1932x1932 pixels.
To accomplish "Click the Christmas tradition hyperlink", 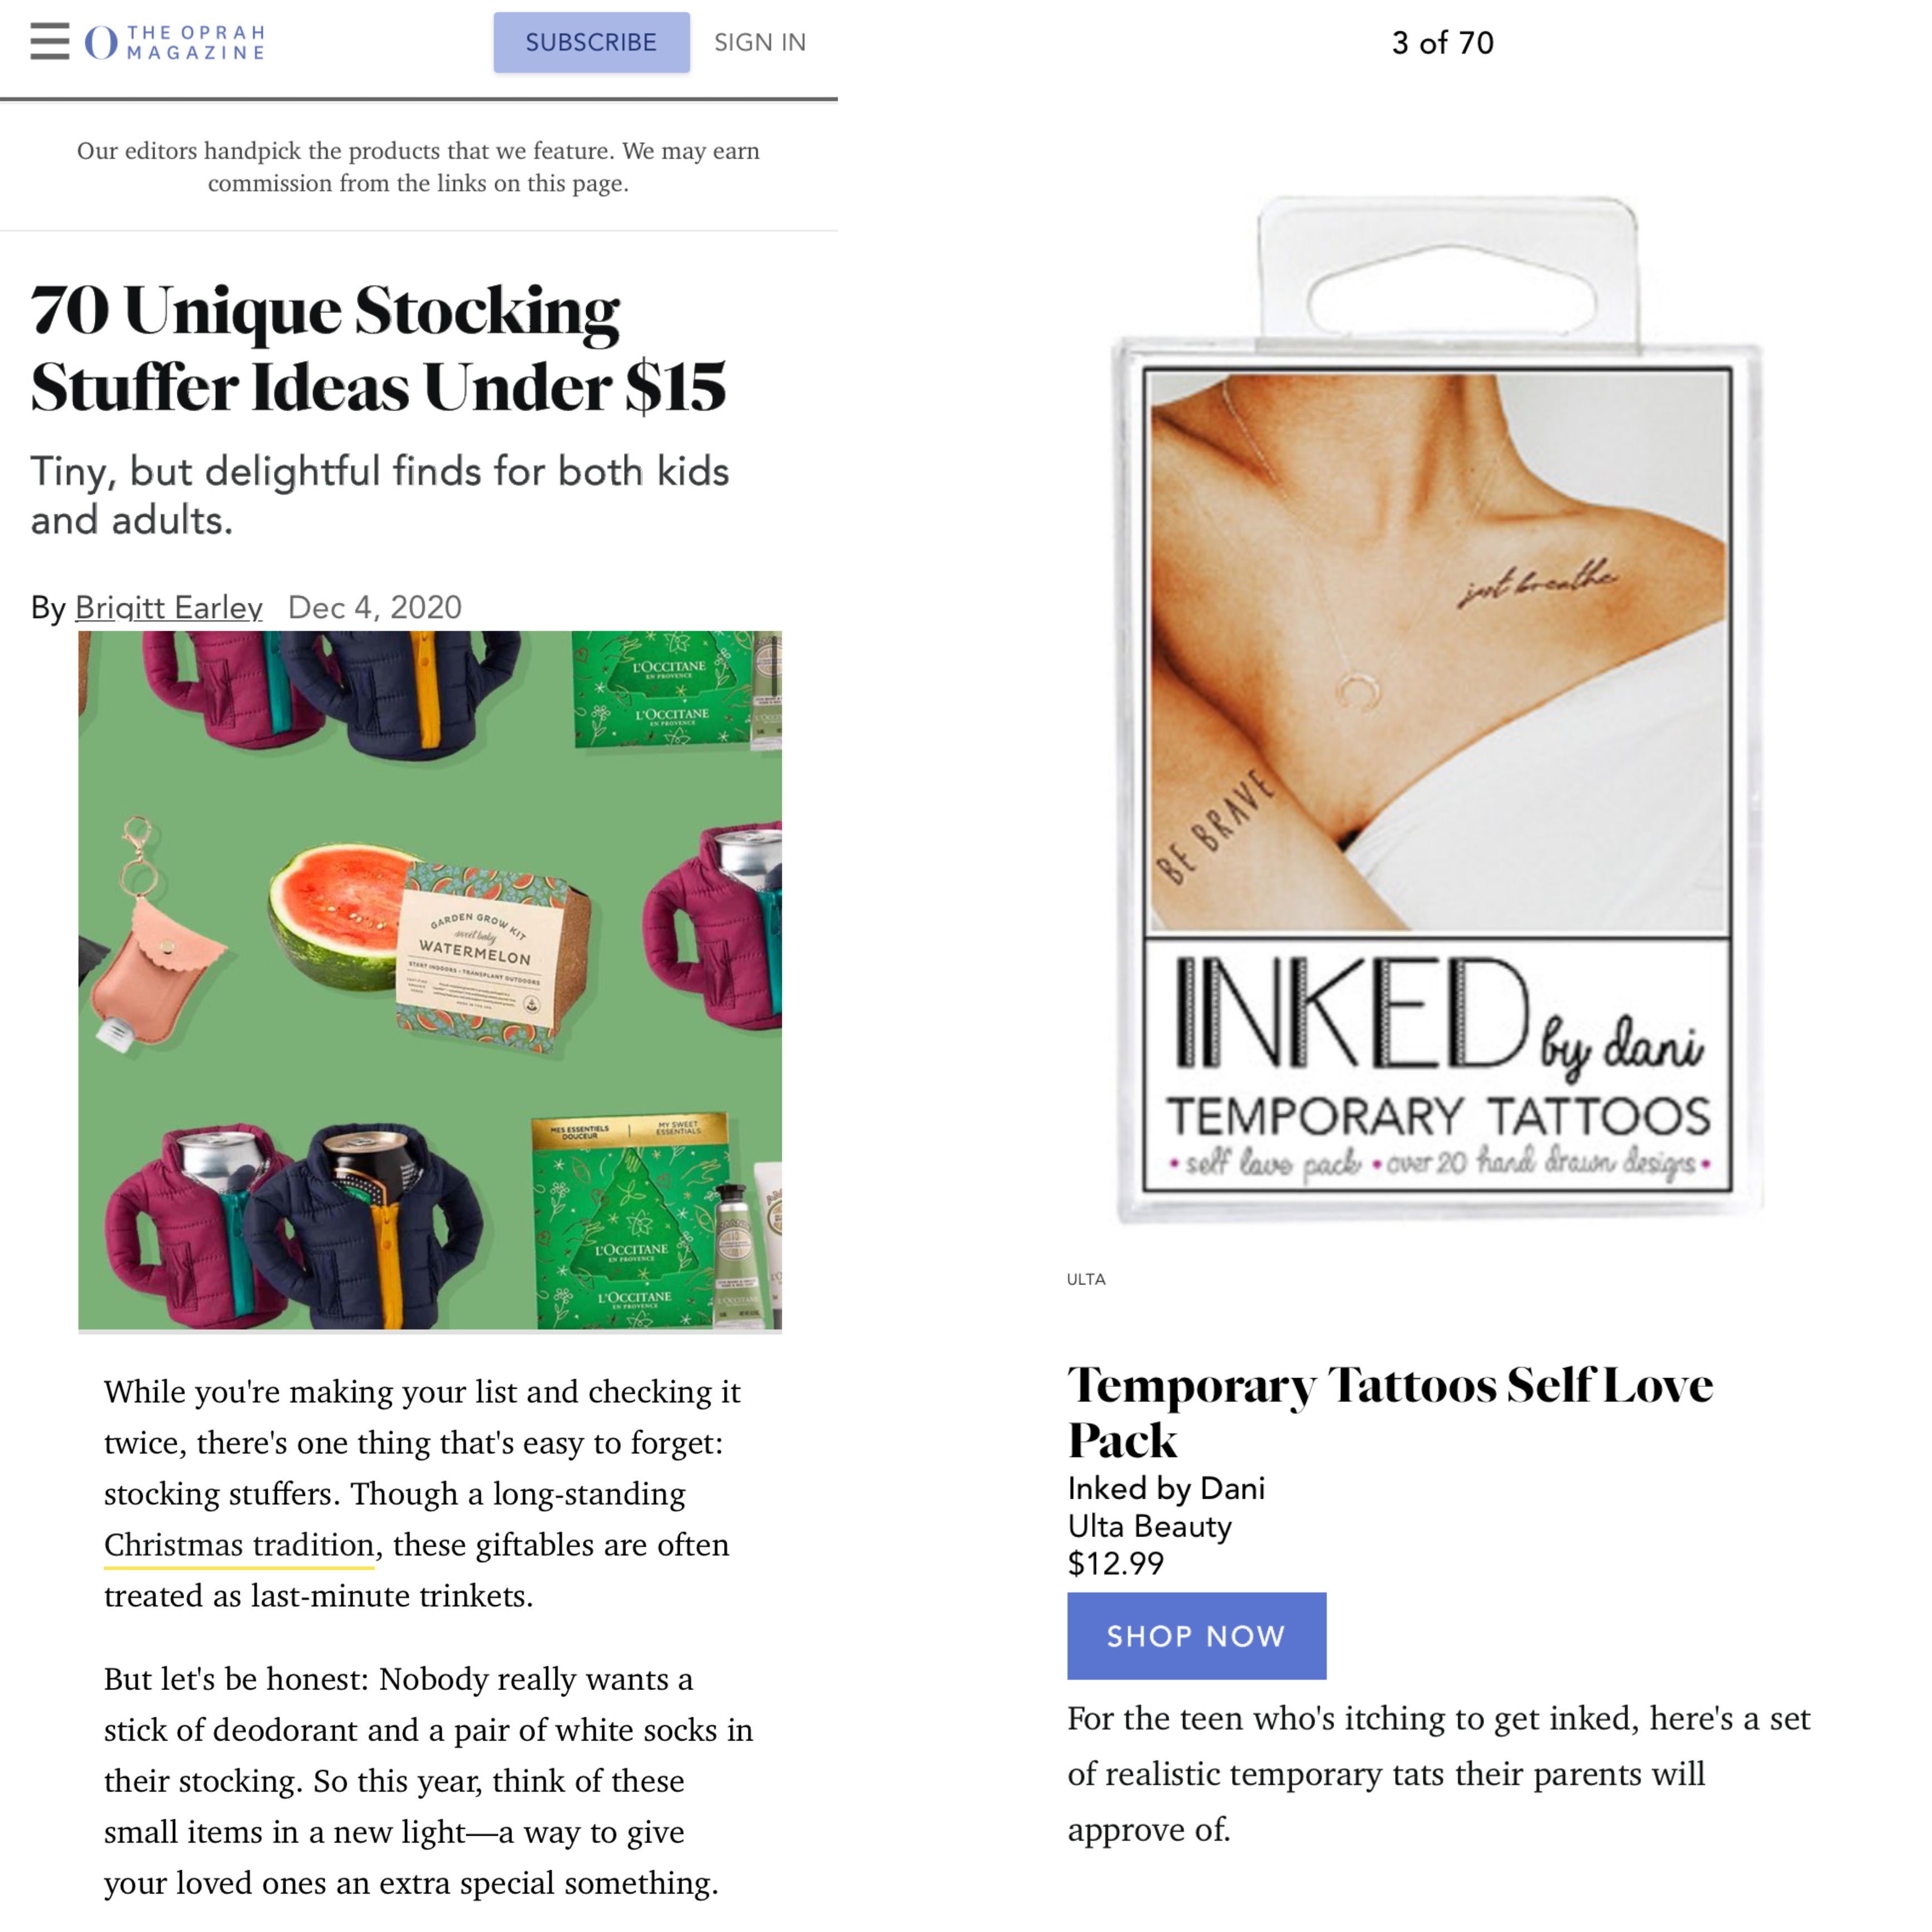I will tap(240, 1544).
